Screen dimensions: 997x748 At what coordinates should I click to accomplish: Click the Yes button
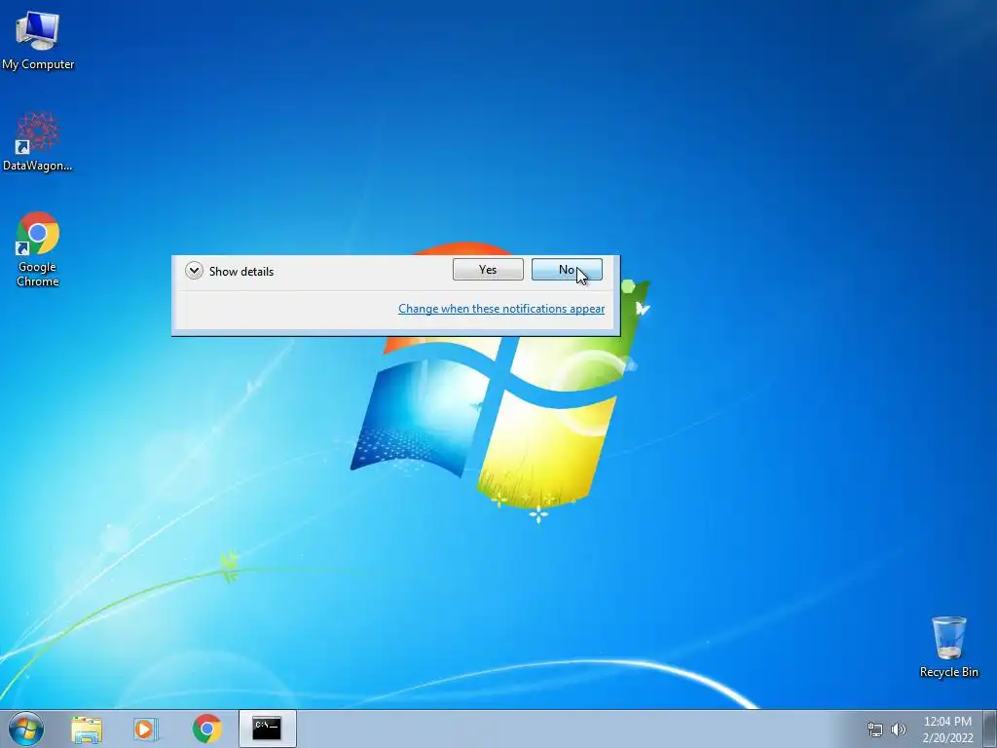[488, 270]
